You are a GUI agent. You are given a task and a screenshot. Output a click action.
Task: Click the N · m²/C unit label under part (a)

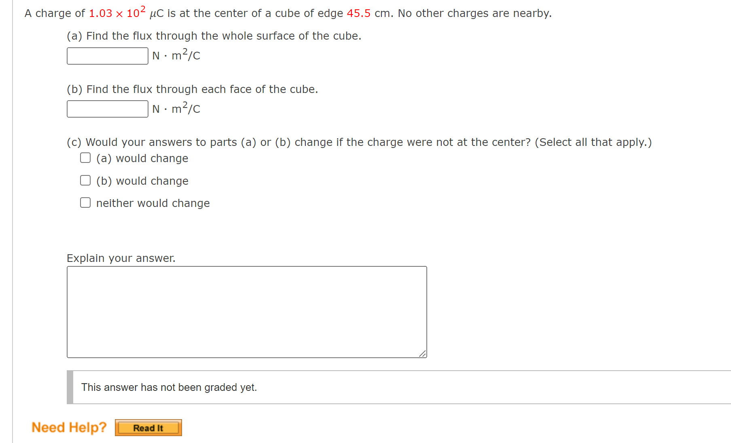coord(176,55)
